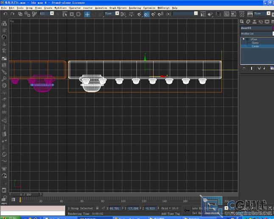Toggle Spinner Snap button

point(160,14)
